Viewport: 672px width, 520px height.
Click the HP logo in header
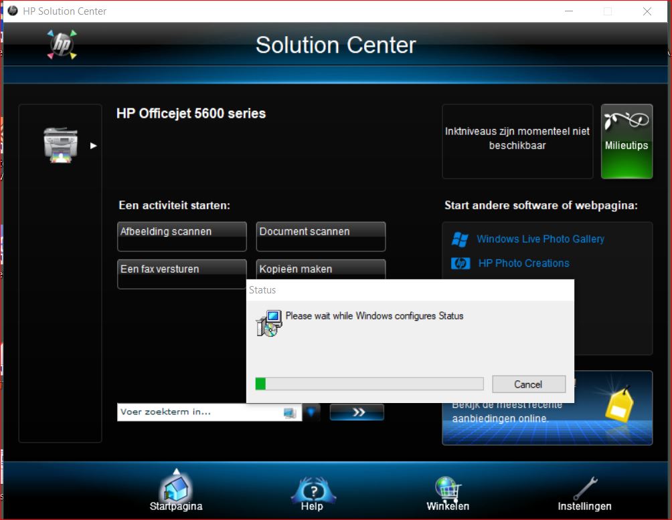(x=62, y=45)
